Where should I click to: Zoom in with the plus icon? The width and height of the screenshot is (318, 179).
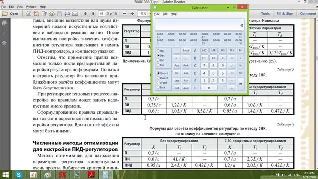point(132,14)
